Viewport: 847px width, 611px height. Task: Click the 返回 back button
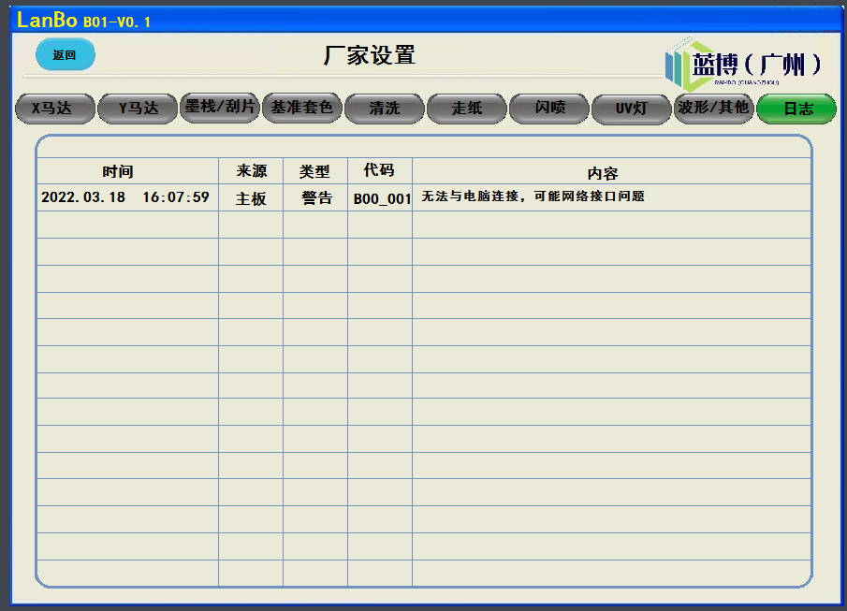click(x=65, y=55)
